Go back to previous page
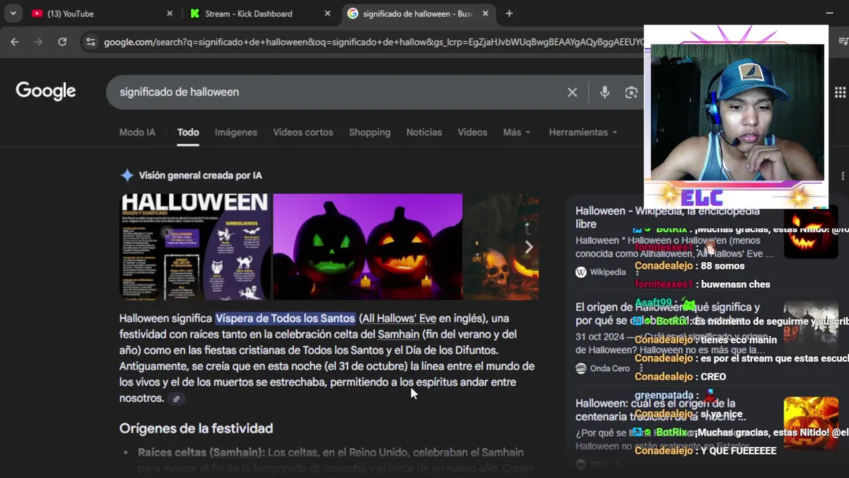Screen dimensions: 849x478 pyautogui.click(x=15, y=42)
